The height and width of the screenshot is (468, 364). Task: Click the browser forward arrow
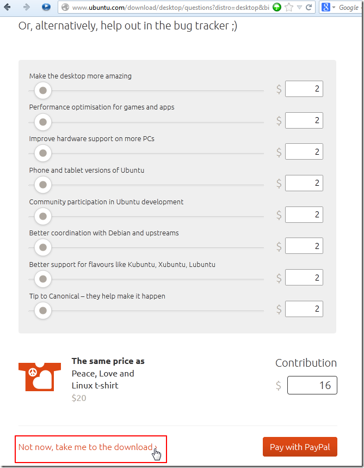[27, 7]
